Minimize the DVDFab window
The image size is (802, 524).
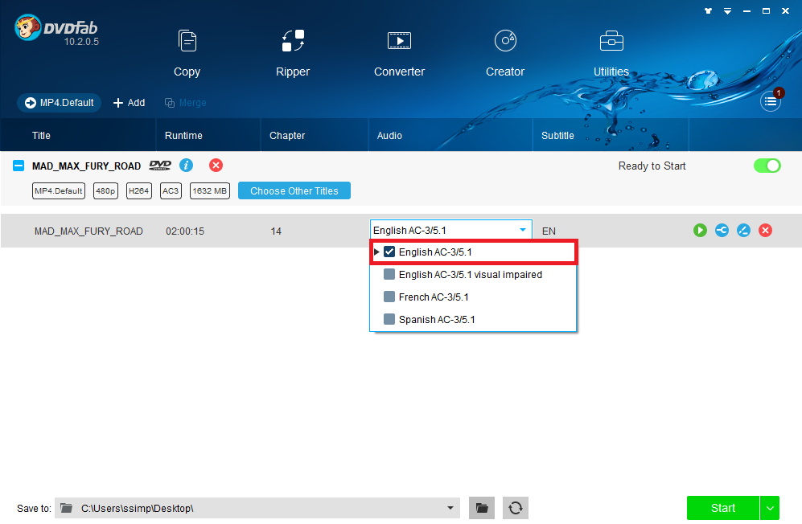(746, 10)
